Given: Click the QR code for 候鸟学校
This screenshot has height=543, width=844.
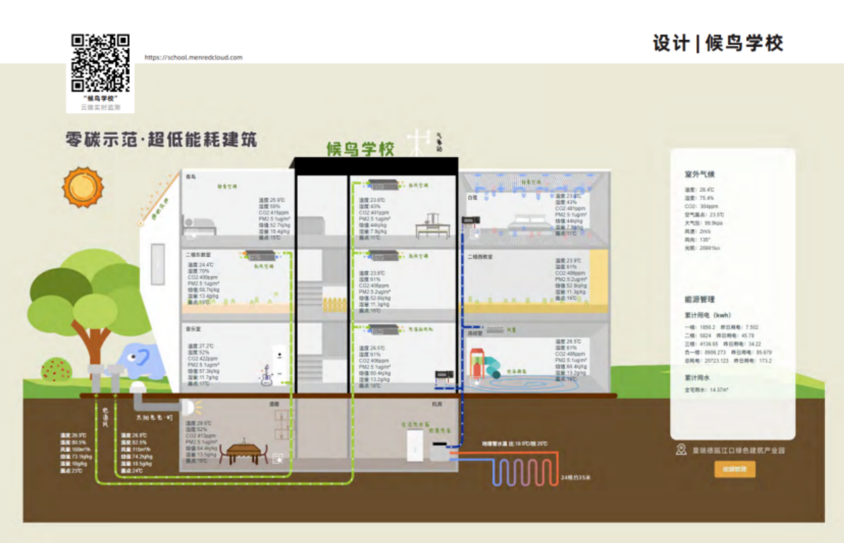Looking at the screenshot, I should [x=100, y=63].
